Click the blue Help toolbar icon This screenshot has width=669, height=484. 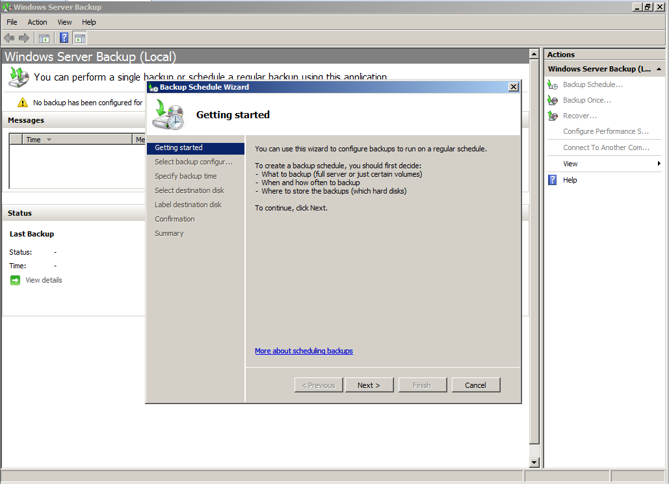64,38
